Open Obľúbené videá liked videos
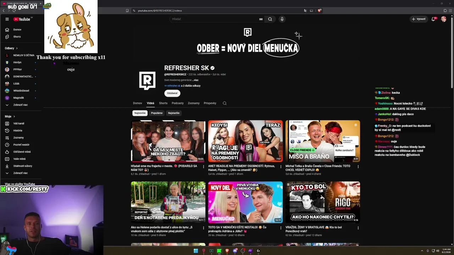 (x=22, y=152)
